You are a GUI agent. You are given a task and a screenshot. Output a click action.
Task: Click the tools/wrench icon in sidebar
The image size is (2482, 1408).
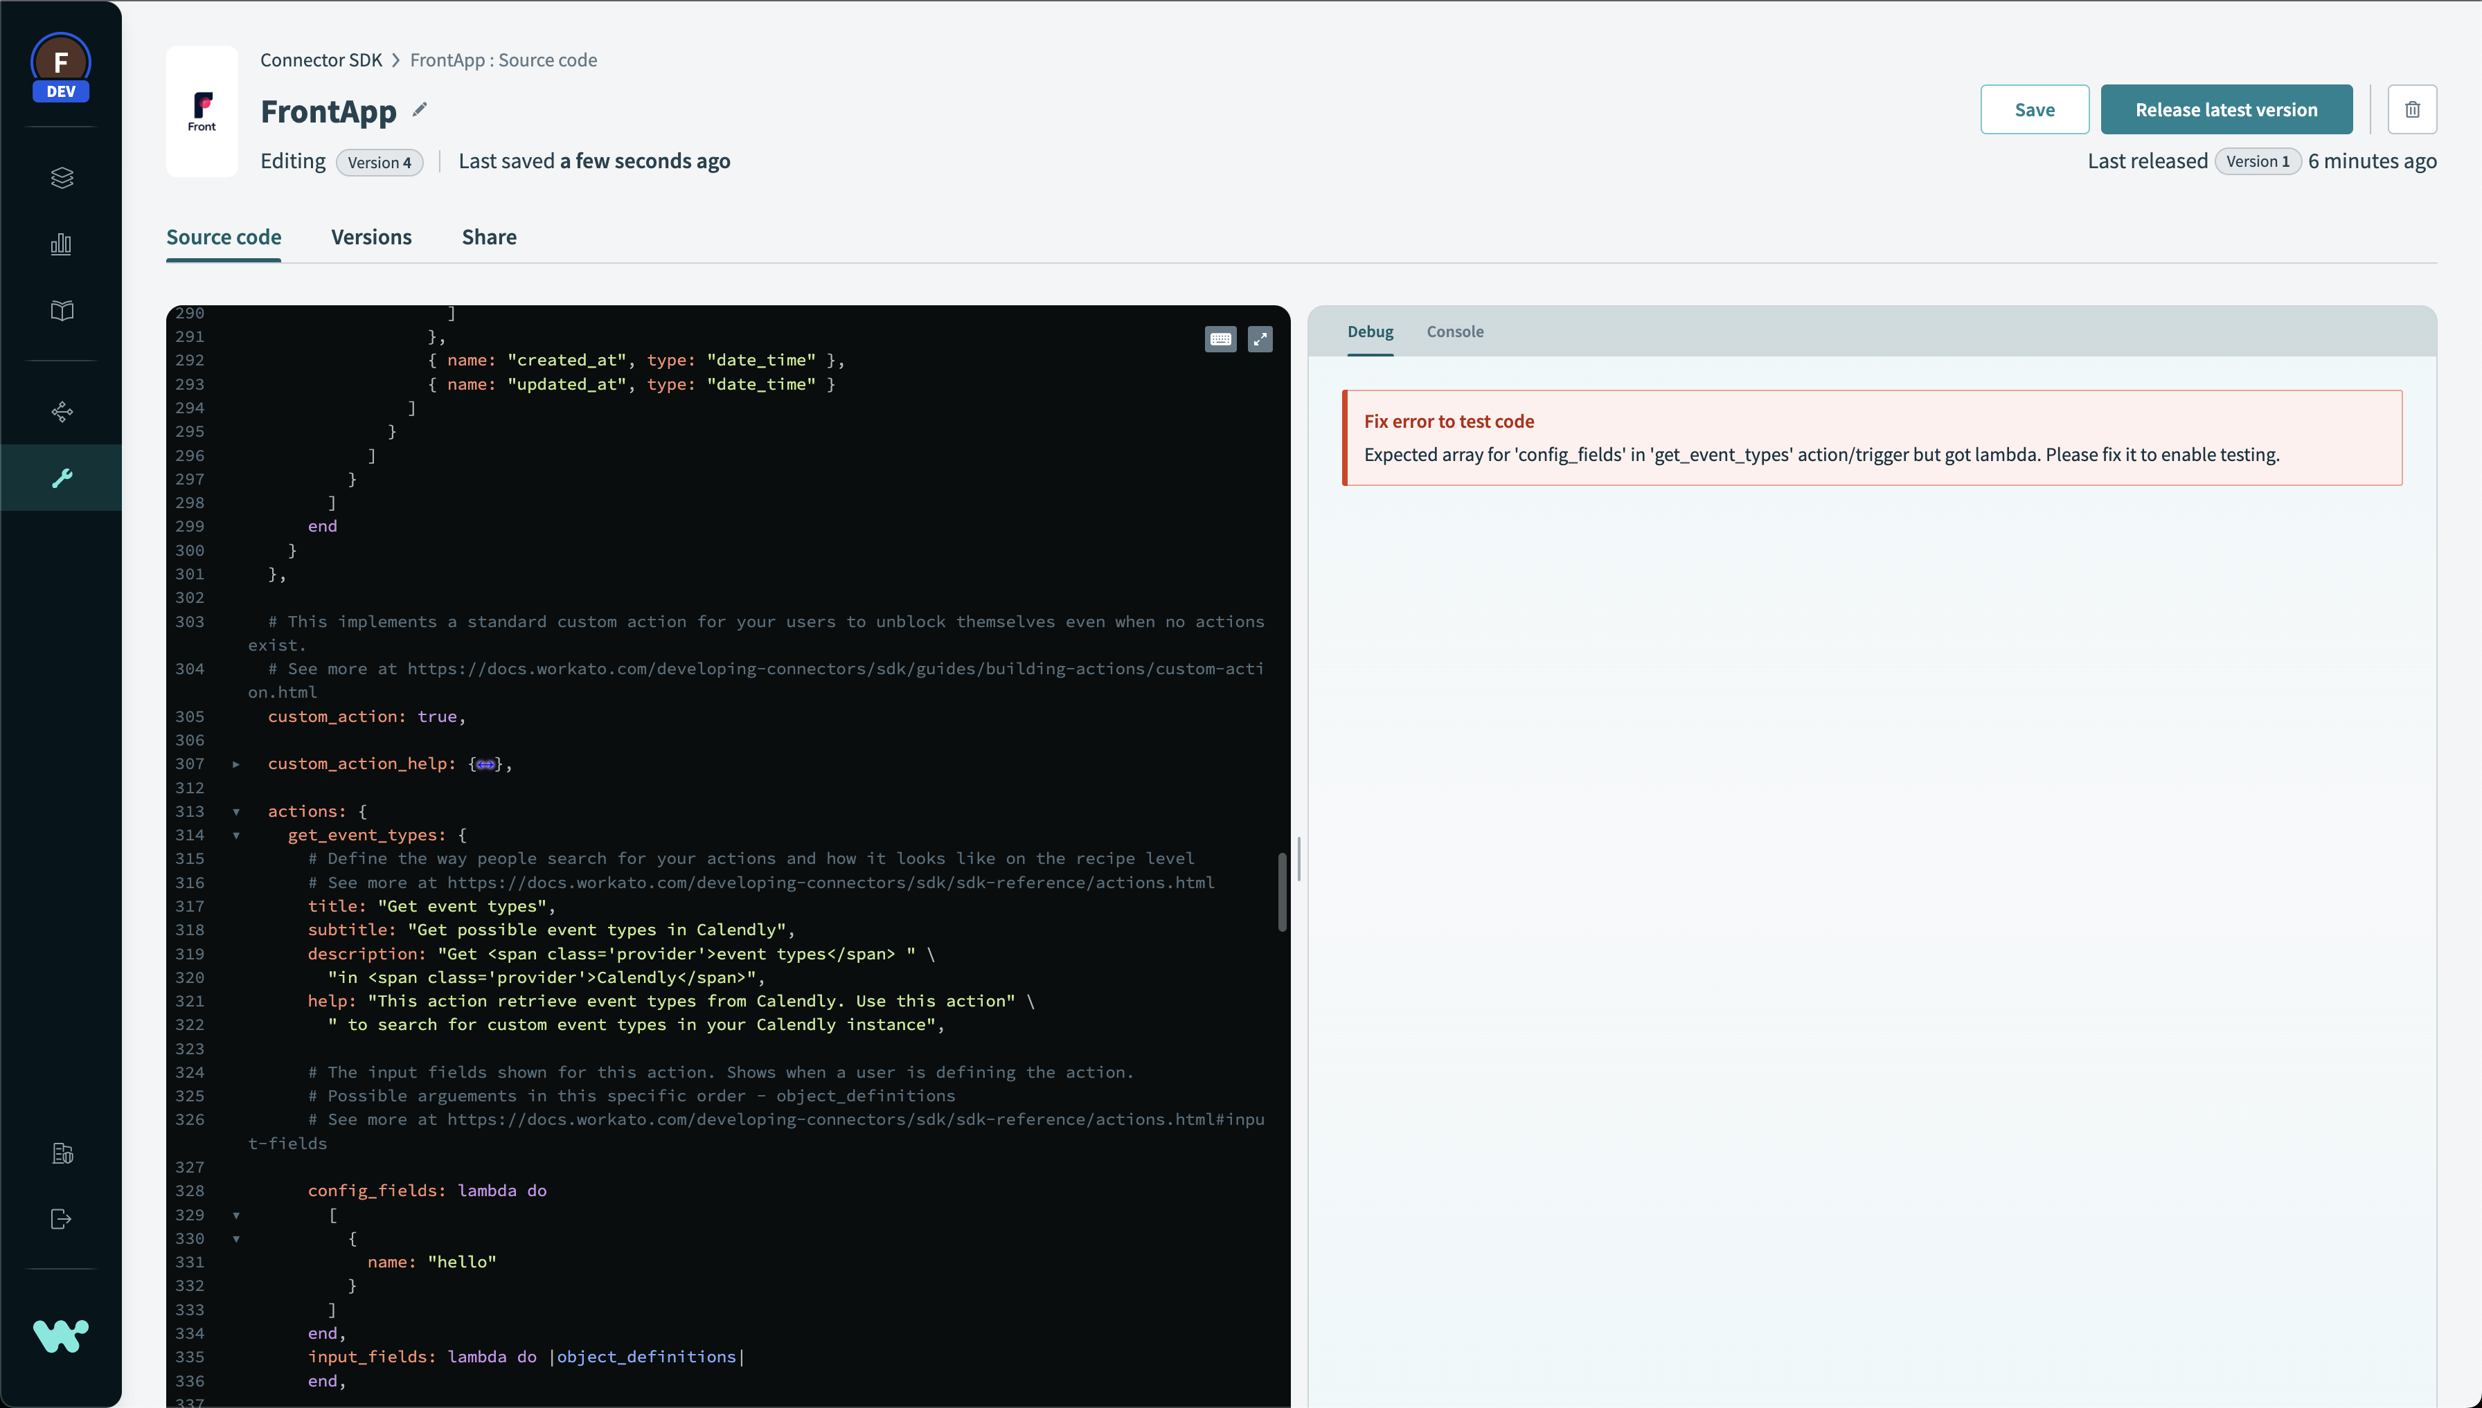[x=62, y=477]
